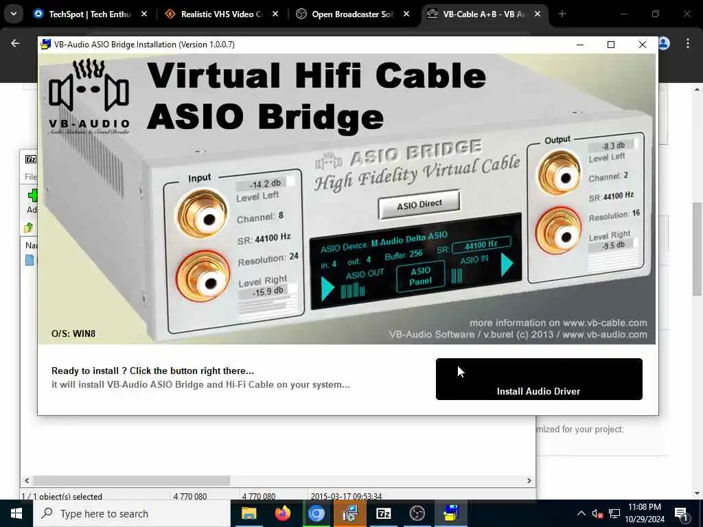The width and height of the screenshot is (703, 527).
Task: Click the muted volume tray icon
Action: 597,513
